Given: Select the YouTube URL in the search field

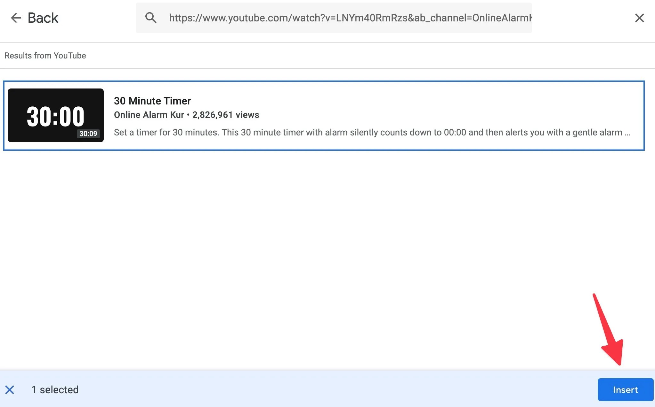Looking at the screenshot, I should (349, 18).
